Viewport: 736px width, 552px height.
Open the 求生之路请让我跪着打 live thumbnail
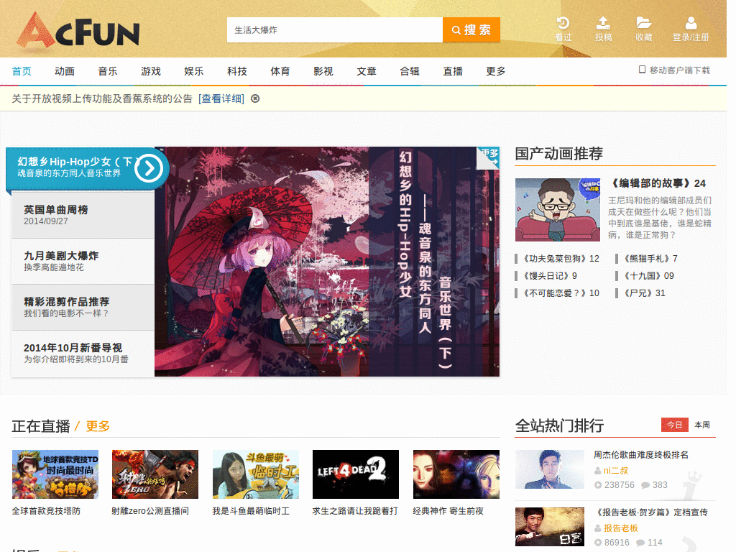point(355,474)
